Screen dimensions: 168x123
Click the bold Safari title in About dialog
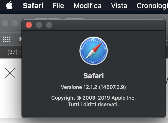(93, 76)
